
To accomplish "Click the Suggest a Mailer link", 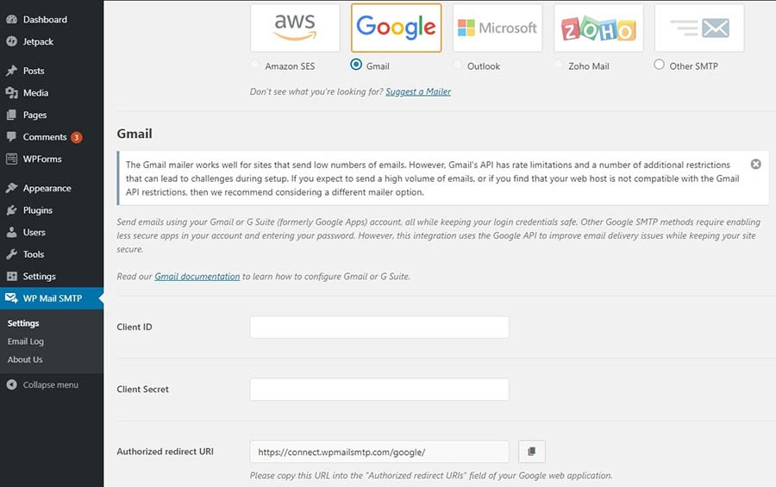I will [x=418, y=91].
